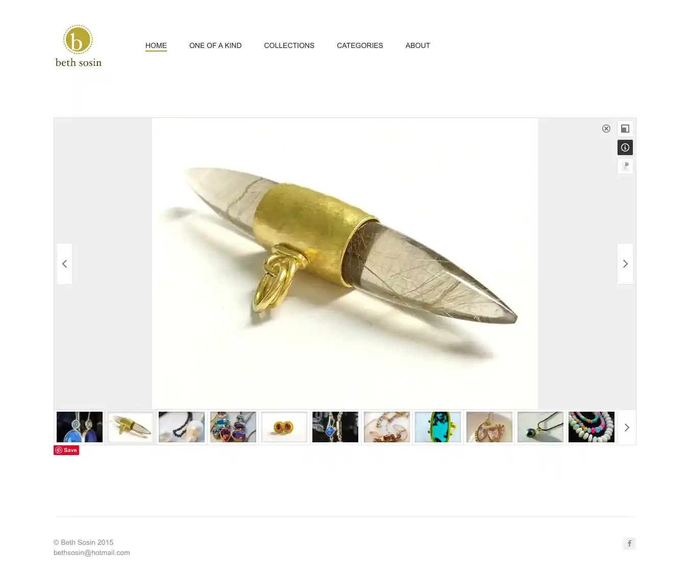Click the share image icon
Image resolution: width=689 pixels, height=578 pixels.
pyautogui.click(x=625, y=166)
